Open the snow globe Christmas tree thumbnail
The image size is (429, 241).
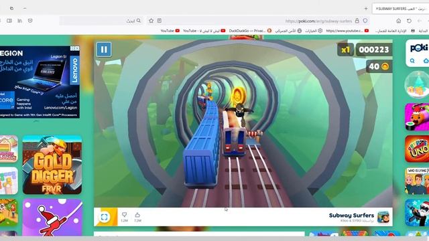pos(417,85)
